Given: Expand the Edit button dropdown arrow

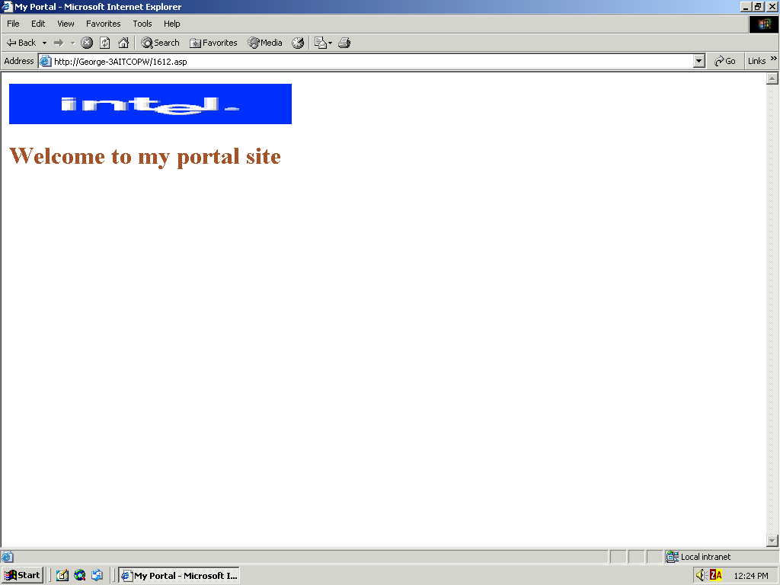Looking at the screenshot, I should (331, 43).
